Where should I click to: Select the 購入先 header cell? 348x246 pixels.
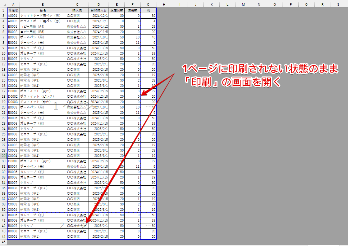pos(77,10)
